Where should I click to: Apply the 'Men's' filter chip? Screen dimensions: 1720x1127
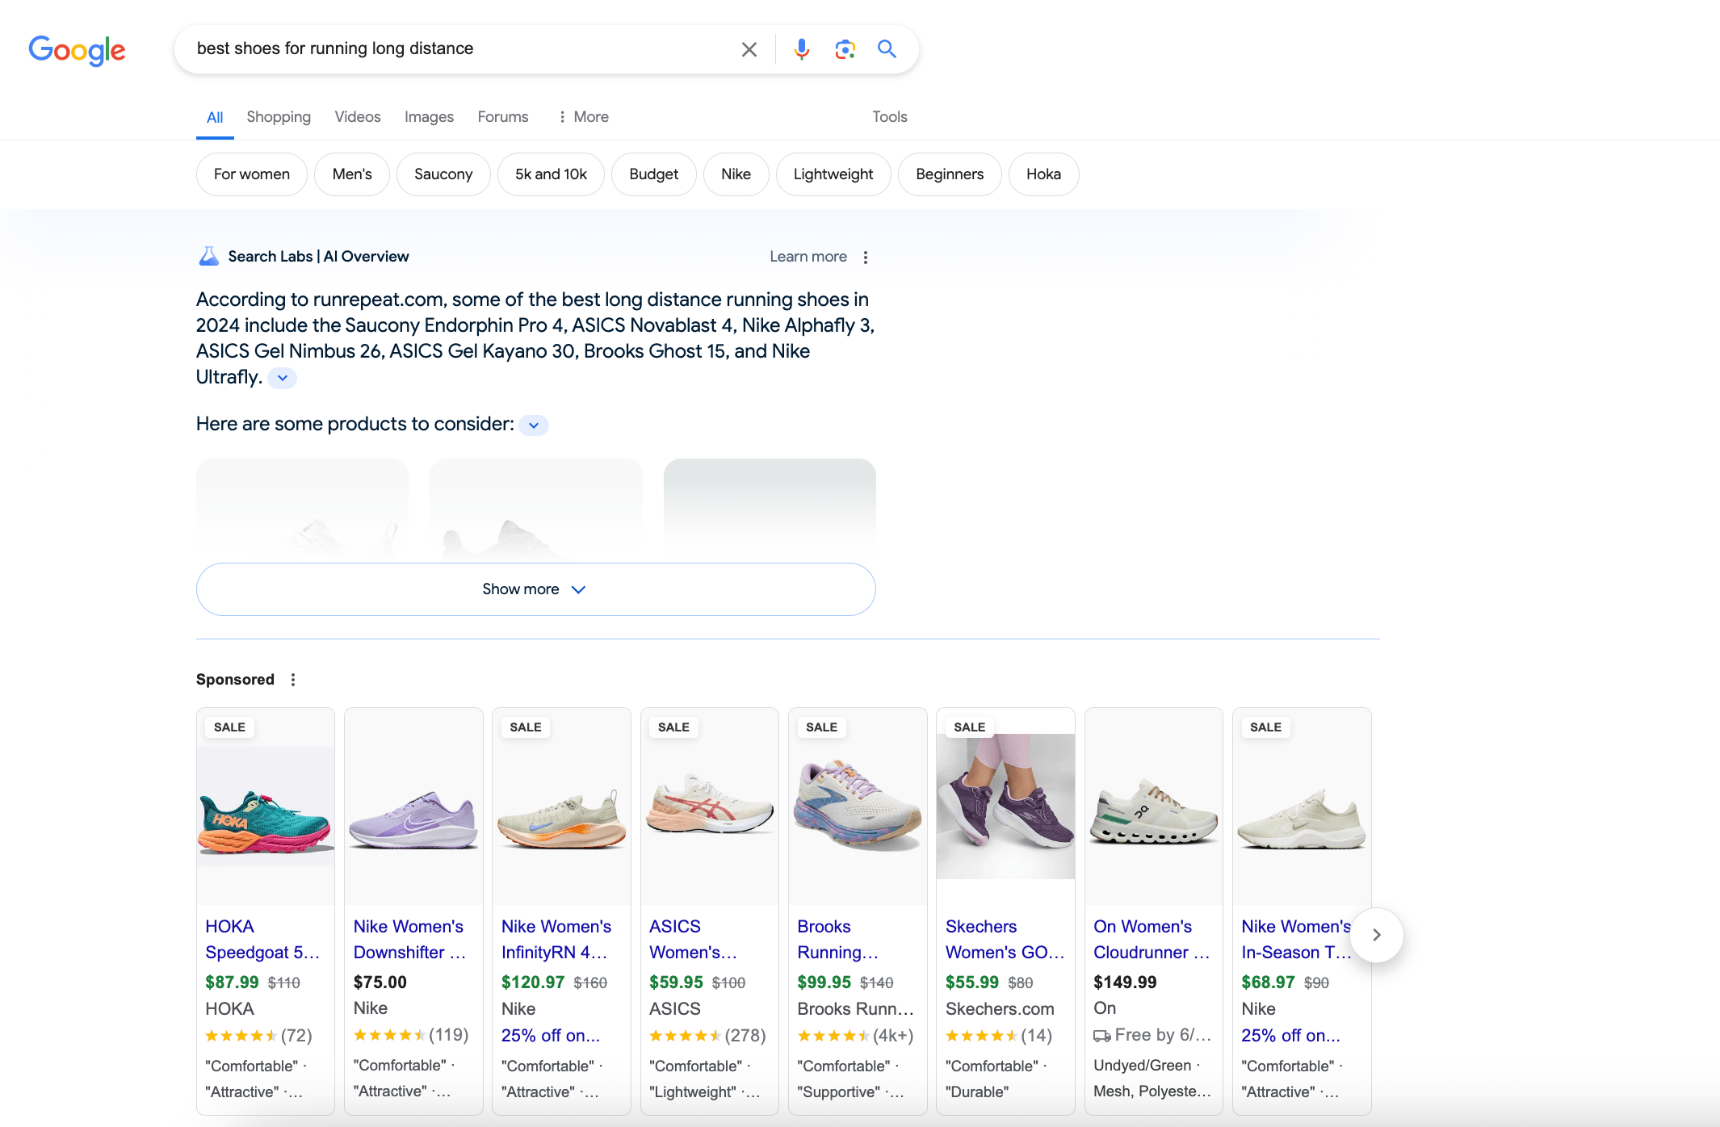tap(352, 174)
